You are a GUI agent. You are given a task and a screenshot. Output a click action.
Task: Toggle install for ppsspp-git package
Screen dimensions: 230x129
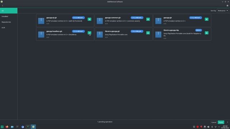point(207,19)
